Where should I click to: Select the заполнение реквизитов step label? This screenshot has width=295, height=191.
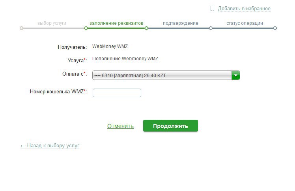click(116, 23)
